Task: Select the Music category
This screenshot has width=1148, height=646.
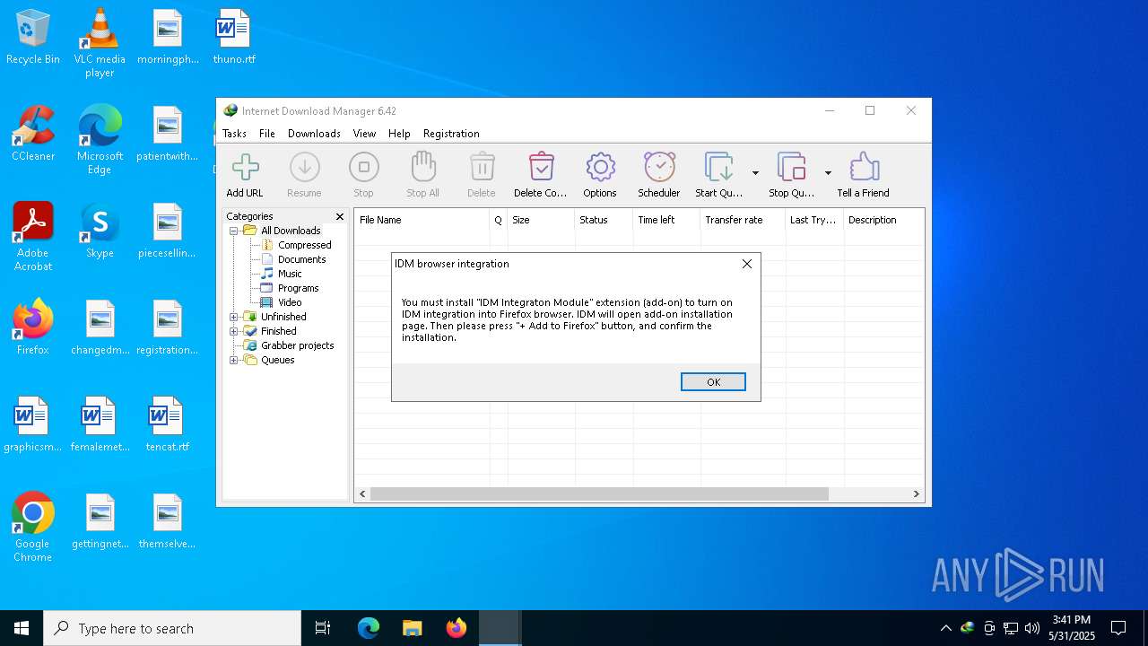Action: pos(290,274)
